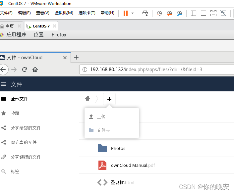The height and width of the screenshot is (193, 234).
Task: Go forward in Firefox
Action: click(x=14, y=70)
